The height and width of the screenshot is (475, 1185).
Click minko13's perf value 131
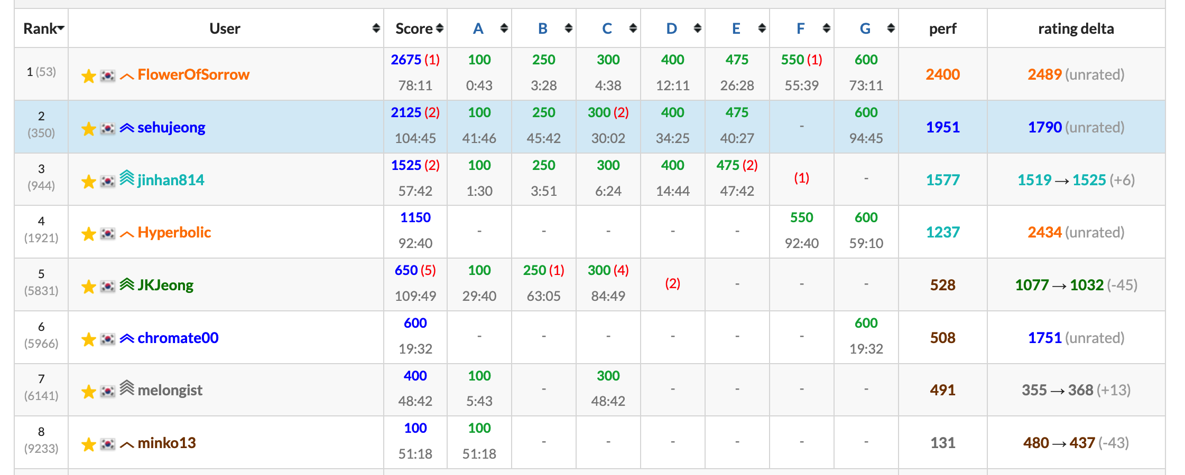click(x=942, y=443)
